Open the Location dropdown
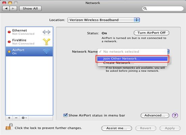Screen dimensions: 186x135 (103, 20)
